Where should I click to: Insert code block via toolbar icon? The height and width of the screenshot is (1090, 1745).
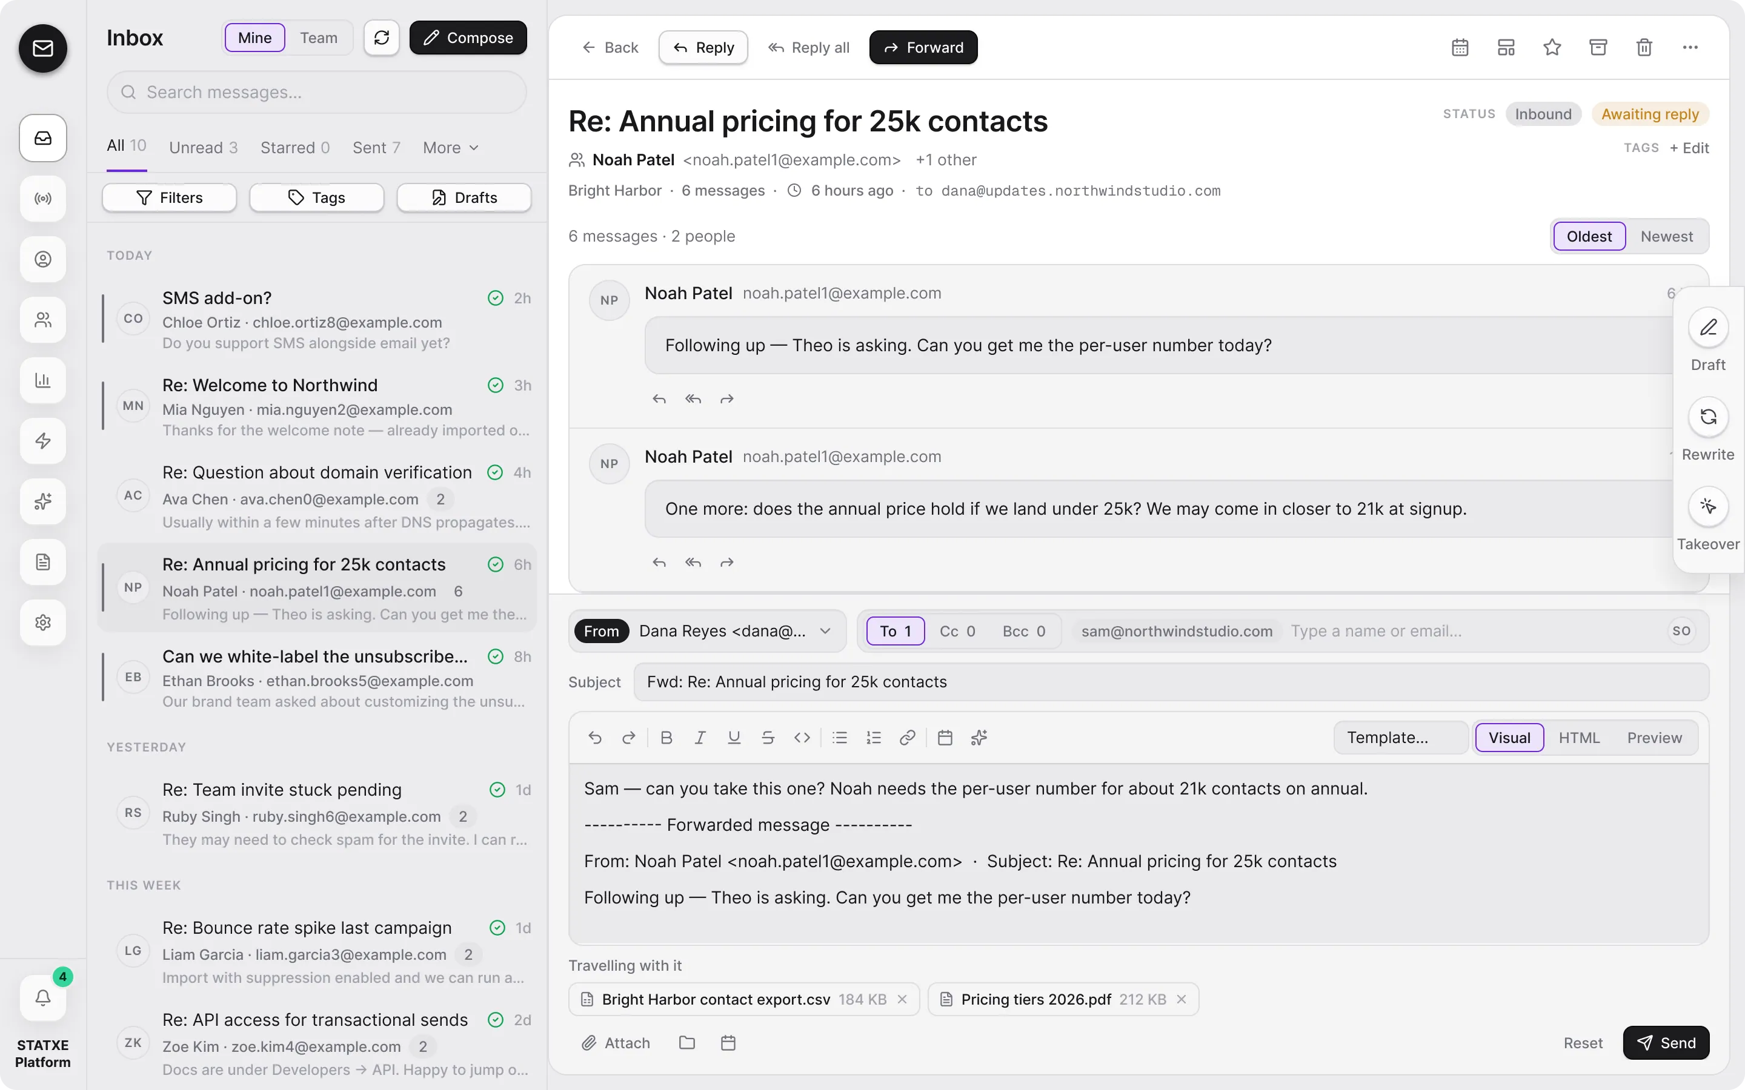[x=802, y=738]
